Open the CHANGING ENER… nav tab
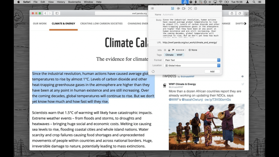Viewport: 279px width, 157px height. (138, 23)
